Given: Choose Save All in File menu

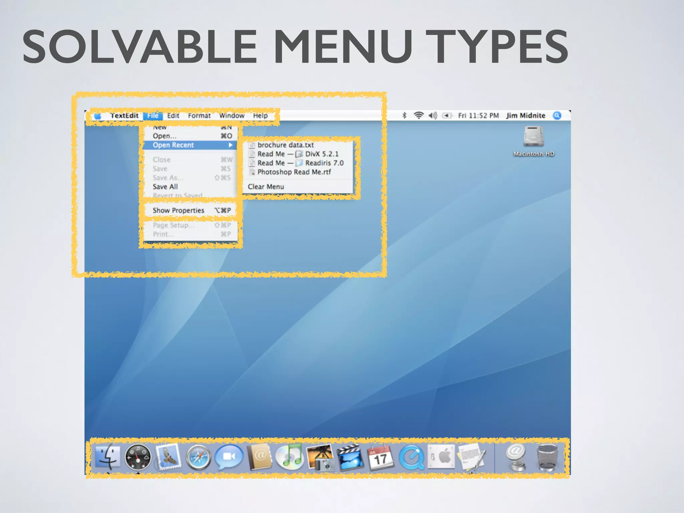Looking at the screenshot, I should pyautogui.click(x=190, y=187).
